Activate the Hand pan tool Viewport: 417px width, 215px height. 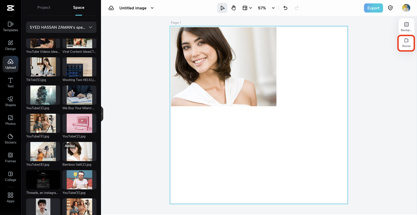click(x=234, y=8)
